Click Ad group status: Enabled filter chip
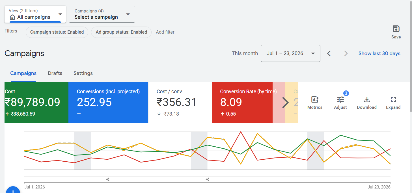This screenshot has height=193, width=412. (121, 32)
